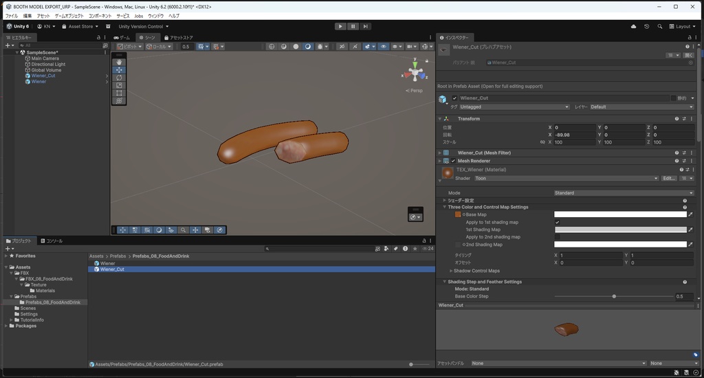Open the ファイル menu
Viewport: 704px width, 378px height.
click(11, 16)
